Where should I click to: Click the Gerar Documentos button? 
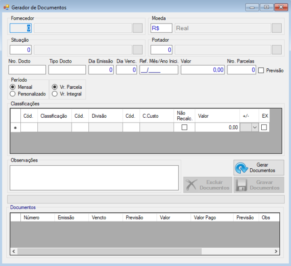tap(259, 168)
